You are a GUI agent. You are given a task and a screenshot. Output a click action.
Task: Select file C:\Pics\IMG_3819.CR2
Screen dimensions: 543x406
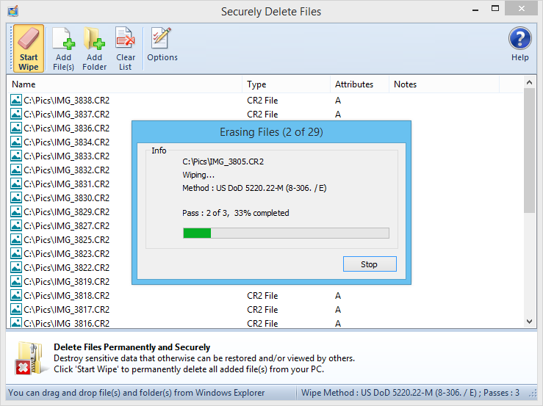click(x=66, y=282)
